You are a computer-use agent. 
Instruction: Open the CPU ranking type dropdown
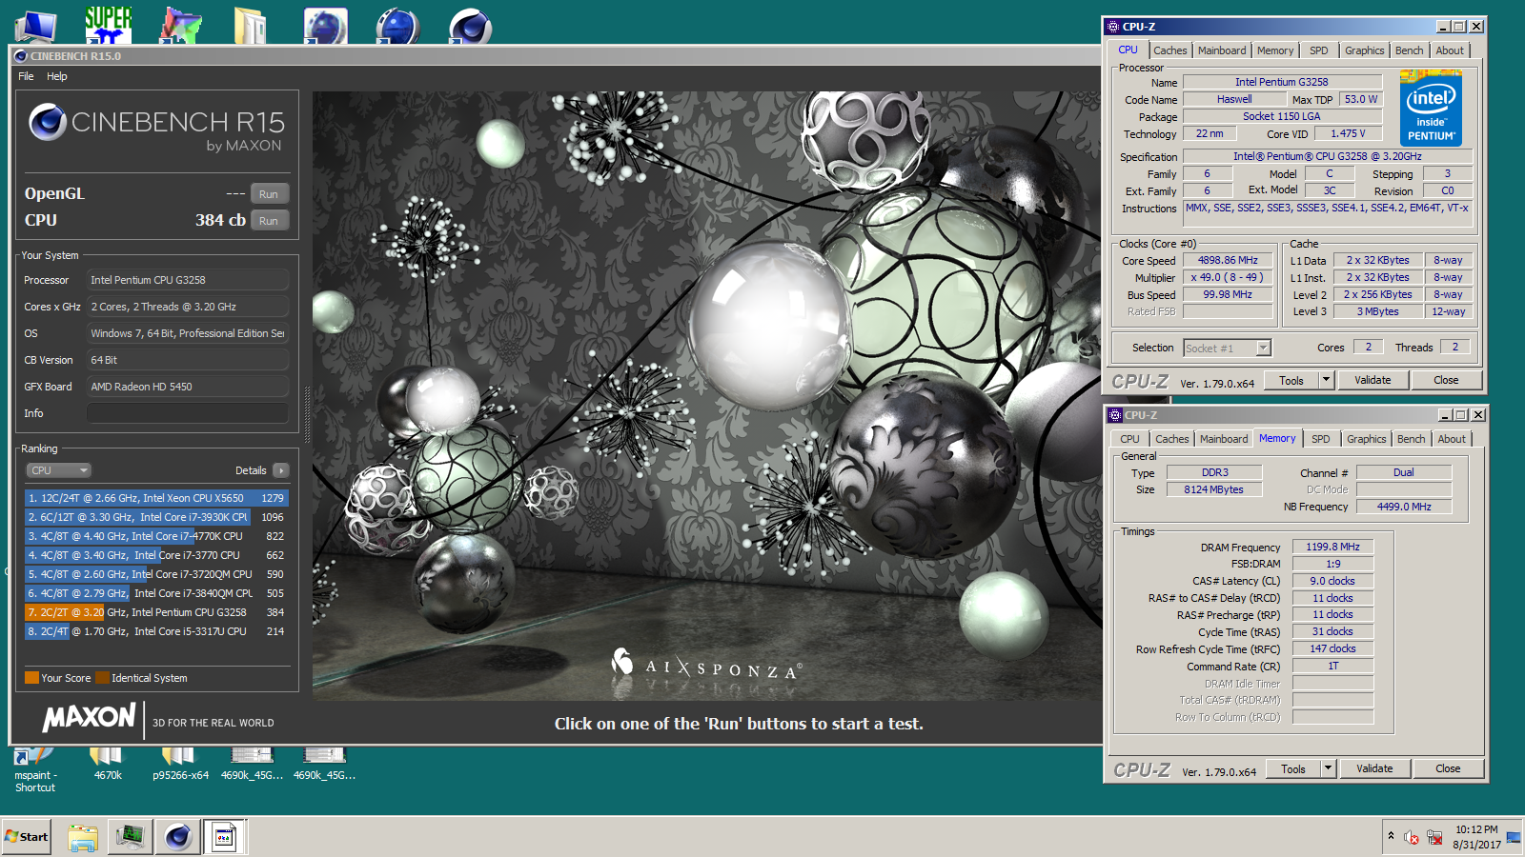[58, 470]
